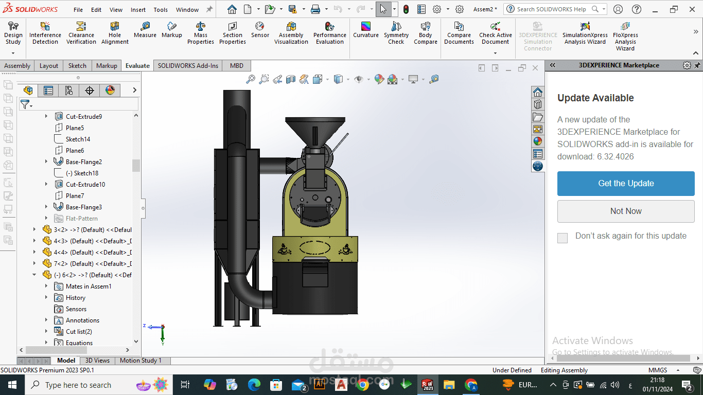703x395 pixels.
Task: Expand Mates in Assem1
Action: (46, 286)
